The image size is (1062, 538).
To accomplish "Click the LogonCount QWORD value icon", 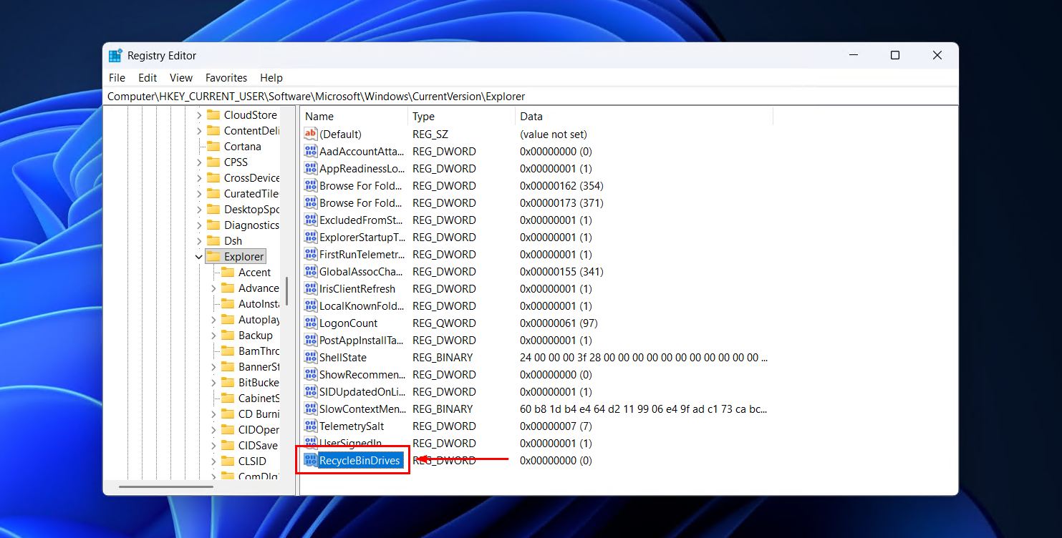I will 310,323.
